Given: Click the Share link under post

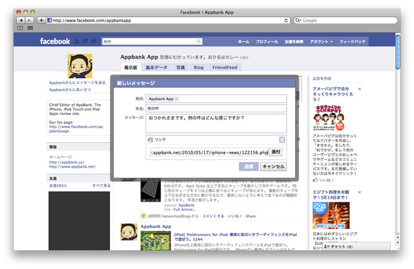Looking at the screenshot, I should pyautogui.click(x=250, y=216).
